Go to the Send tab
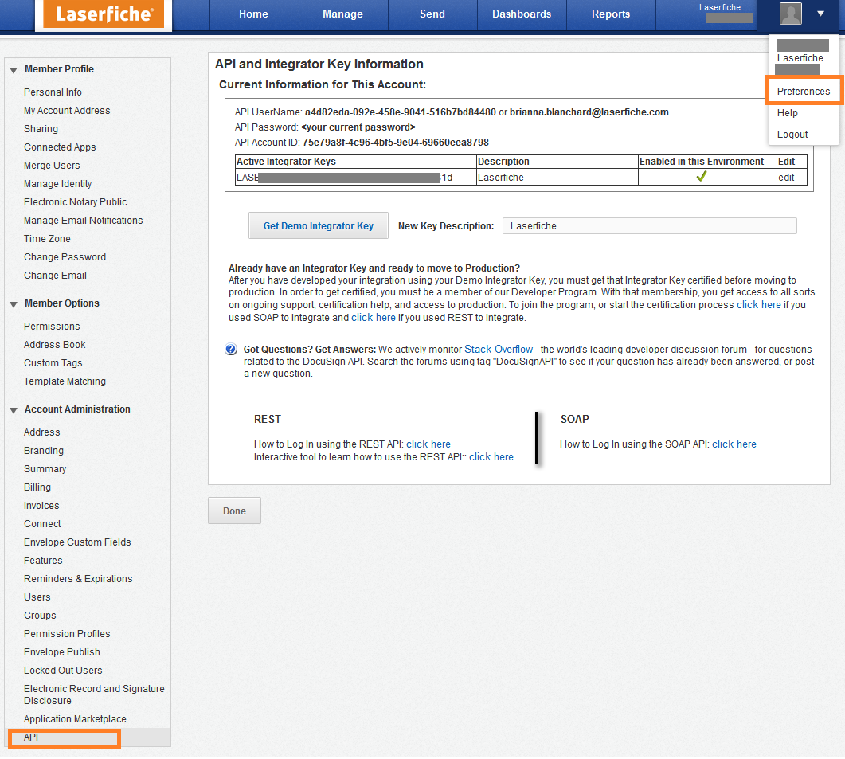 tap(432, 14)
